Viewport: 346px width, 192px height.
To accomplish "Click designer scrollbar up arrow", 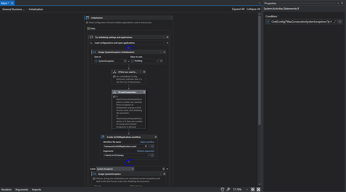I will [x=260, y=14].
